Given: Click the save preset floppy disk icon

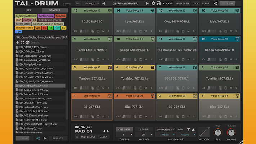Looking at the screenshot, I should pos(159,3).
